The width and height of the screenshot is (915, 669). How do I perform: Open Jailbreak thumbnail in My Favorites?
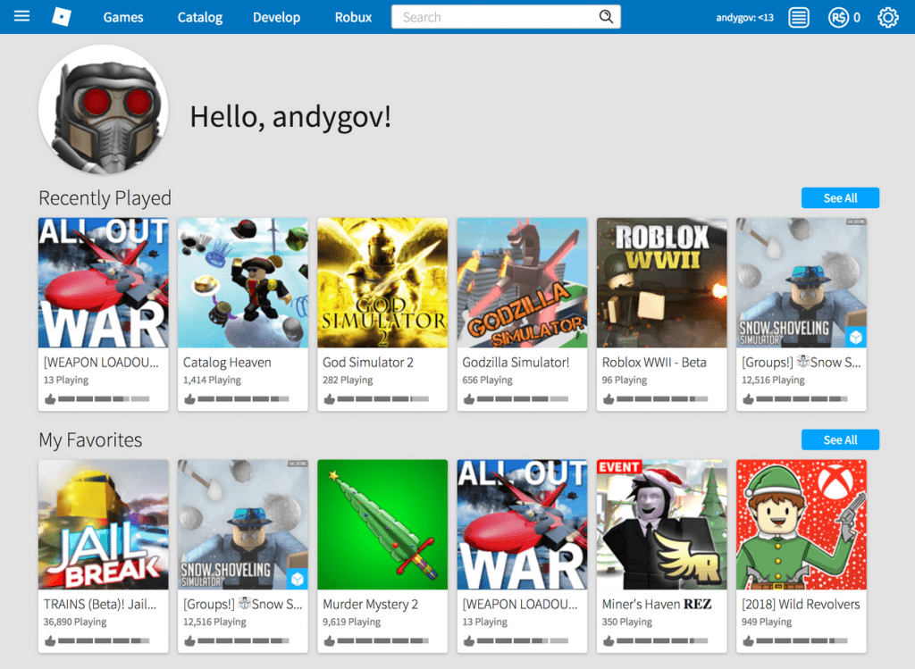click(104, 525)
